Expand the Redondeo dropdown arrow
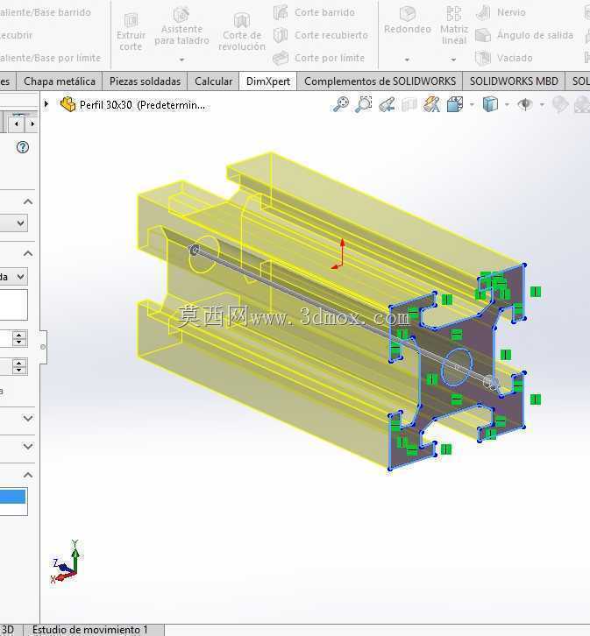The height and width of the screenshot is (636, 590). click(407, 60)
